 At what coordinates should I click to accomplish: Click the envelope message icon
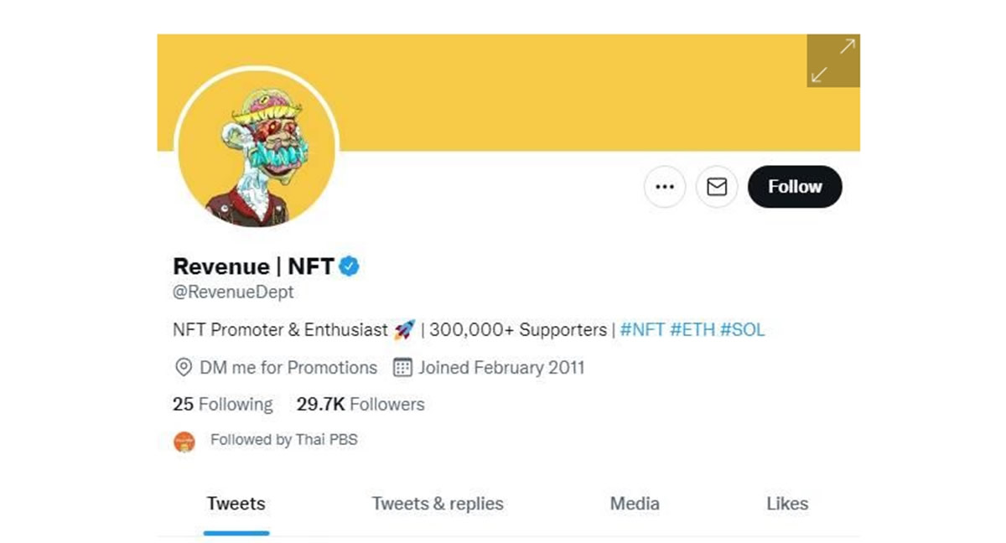coord(717,187)
